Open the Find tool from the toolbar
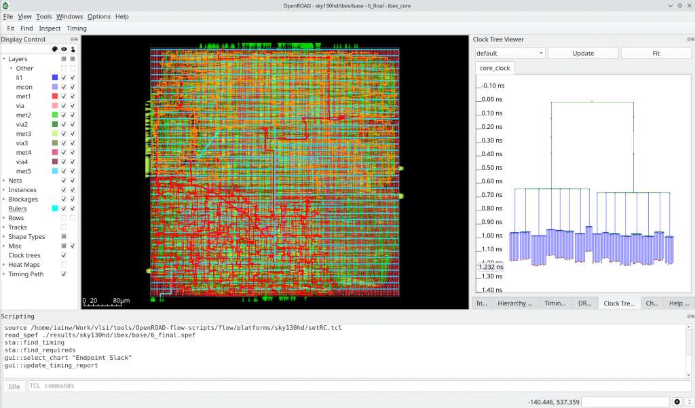 pyautogui.click(x=26, y=28)
